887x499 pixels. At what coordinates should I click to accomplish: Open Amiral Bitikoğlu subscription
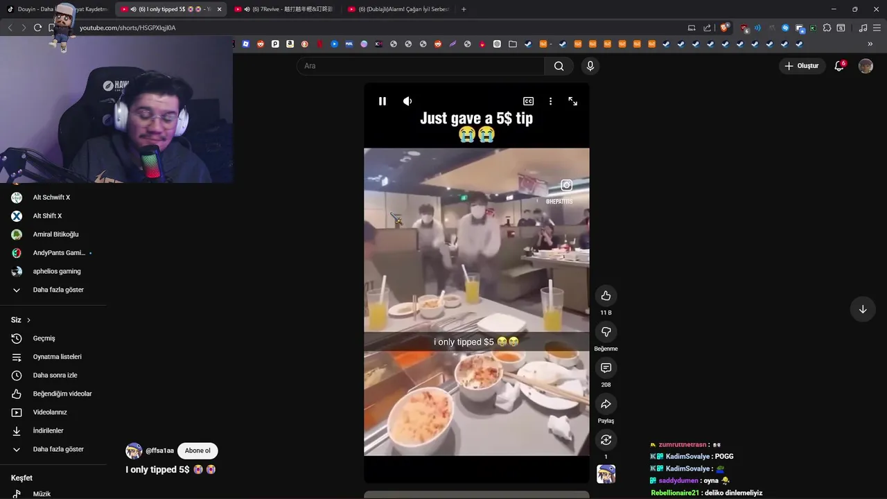[x=53, y=234]
